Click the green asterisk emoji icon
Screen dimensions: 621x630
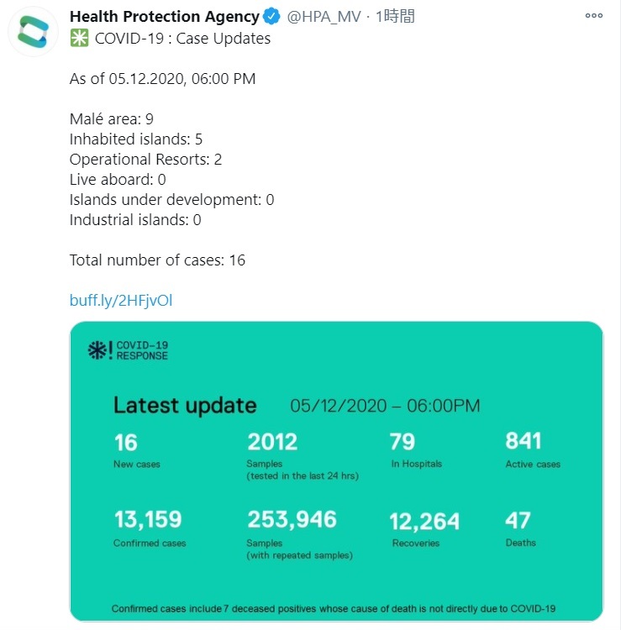tap(79, 38)
